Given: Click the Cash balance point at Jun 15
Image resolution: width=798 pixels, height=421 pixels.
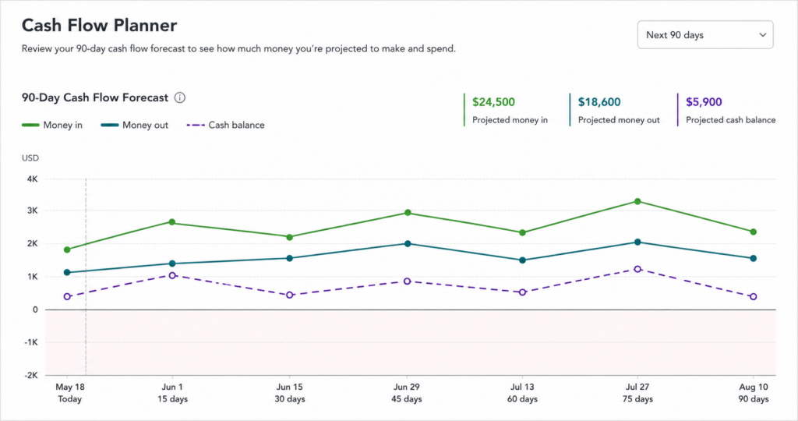Looking at the screenshot, I should point(290,295).
